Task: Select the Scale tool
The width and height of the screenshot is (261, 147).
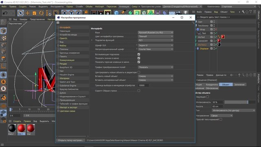Action: (34, 13)
